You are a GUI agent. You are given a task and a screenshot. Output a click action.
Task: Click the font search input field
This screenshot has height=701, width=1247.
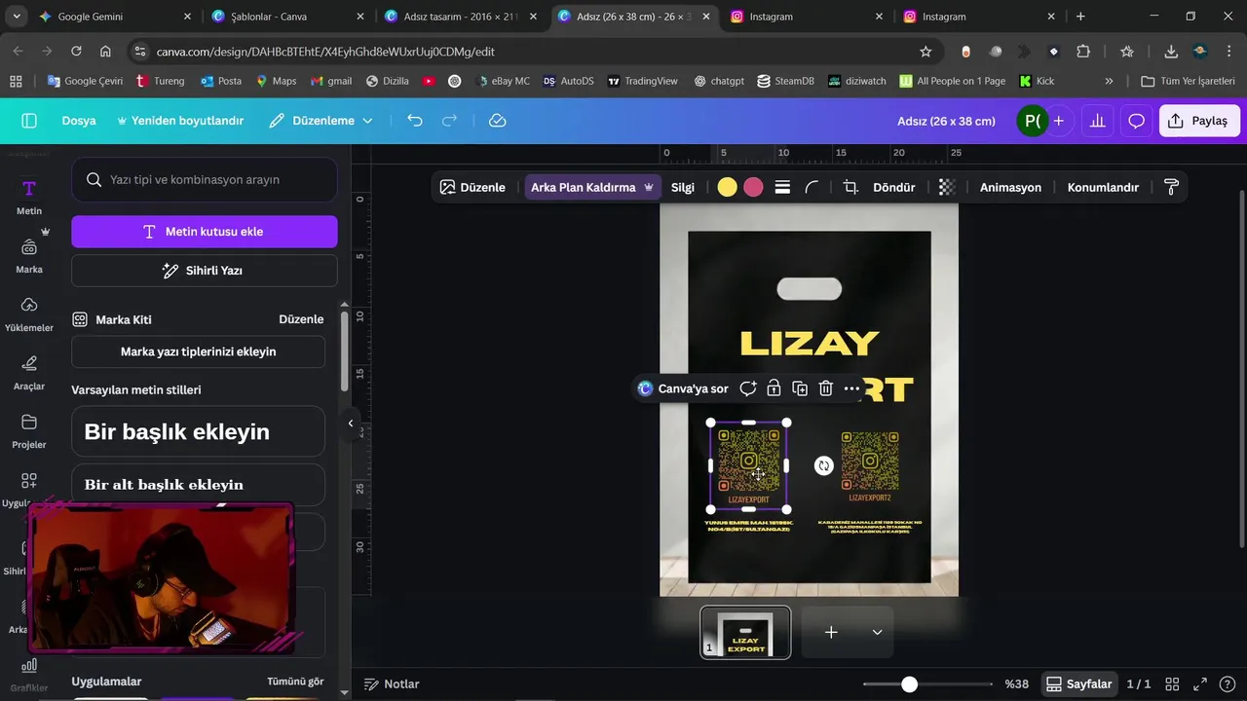coord(205,179)
